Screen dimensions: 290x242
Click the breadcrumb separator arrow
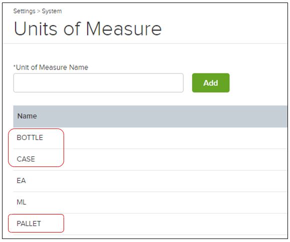(x=39, y=11)
